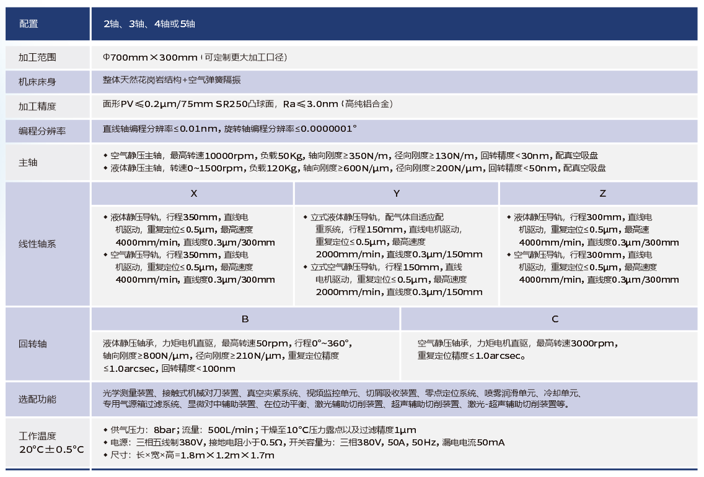Click the B rotary axis header

tap(246, 319)
